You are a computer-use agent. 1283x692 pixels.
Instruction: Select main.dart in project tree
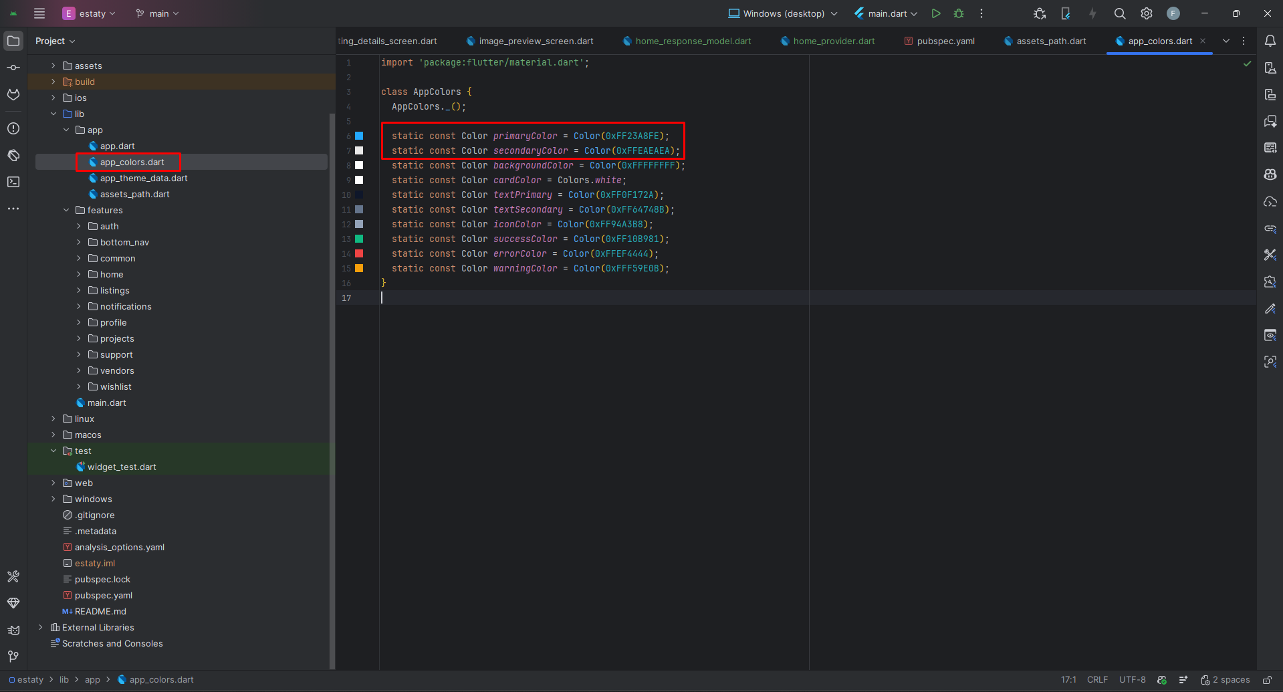pyautogui.click(x=106, y=402)
